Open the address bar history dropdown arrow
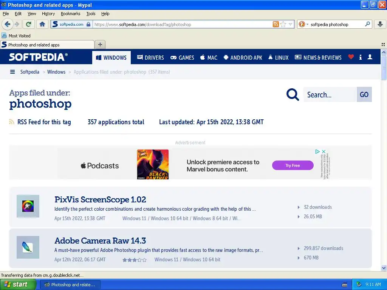The height and width of the screenshot is (290, 387). coord(291,24)
